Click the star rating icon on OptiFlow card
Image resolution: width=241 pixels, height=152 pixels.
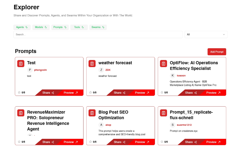coord(162,92)
